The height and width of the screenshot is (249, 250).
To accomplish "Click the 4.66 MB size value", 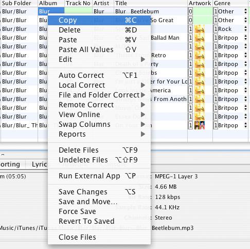I will coord(166,187).
